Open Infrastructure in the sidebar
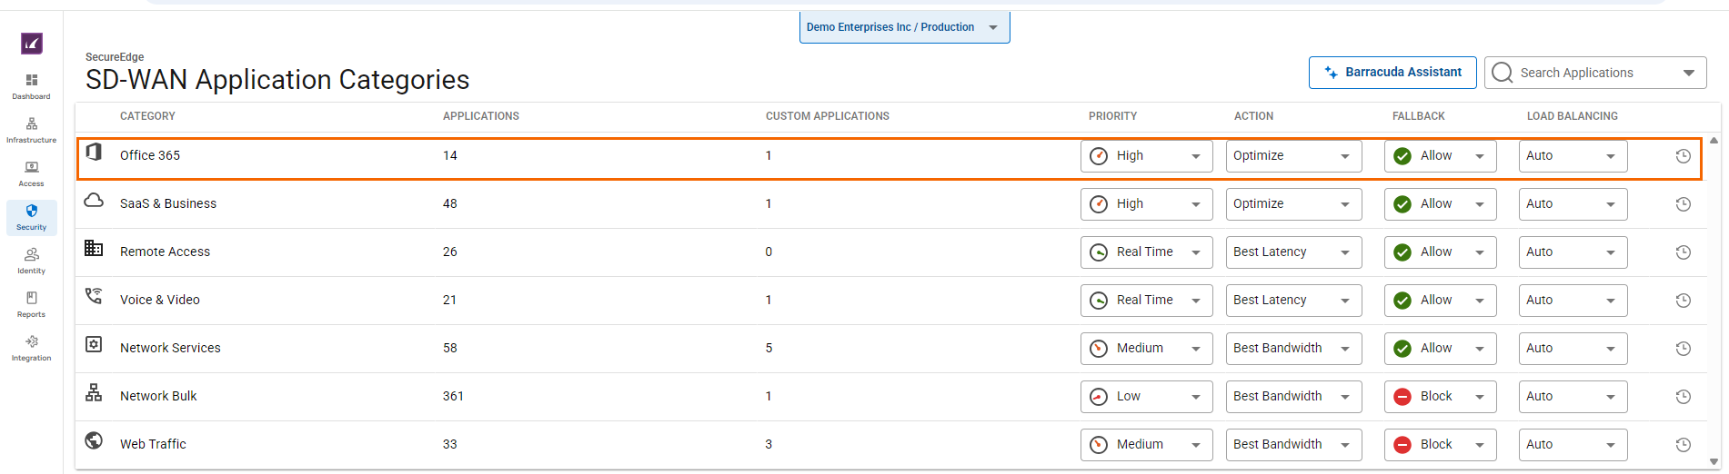This screenshot has height=474, width=1729. tap(31, 129)
